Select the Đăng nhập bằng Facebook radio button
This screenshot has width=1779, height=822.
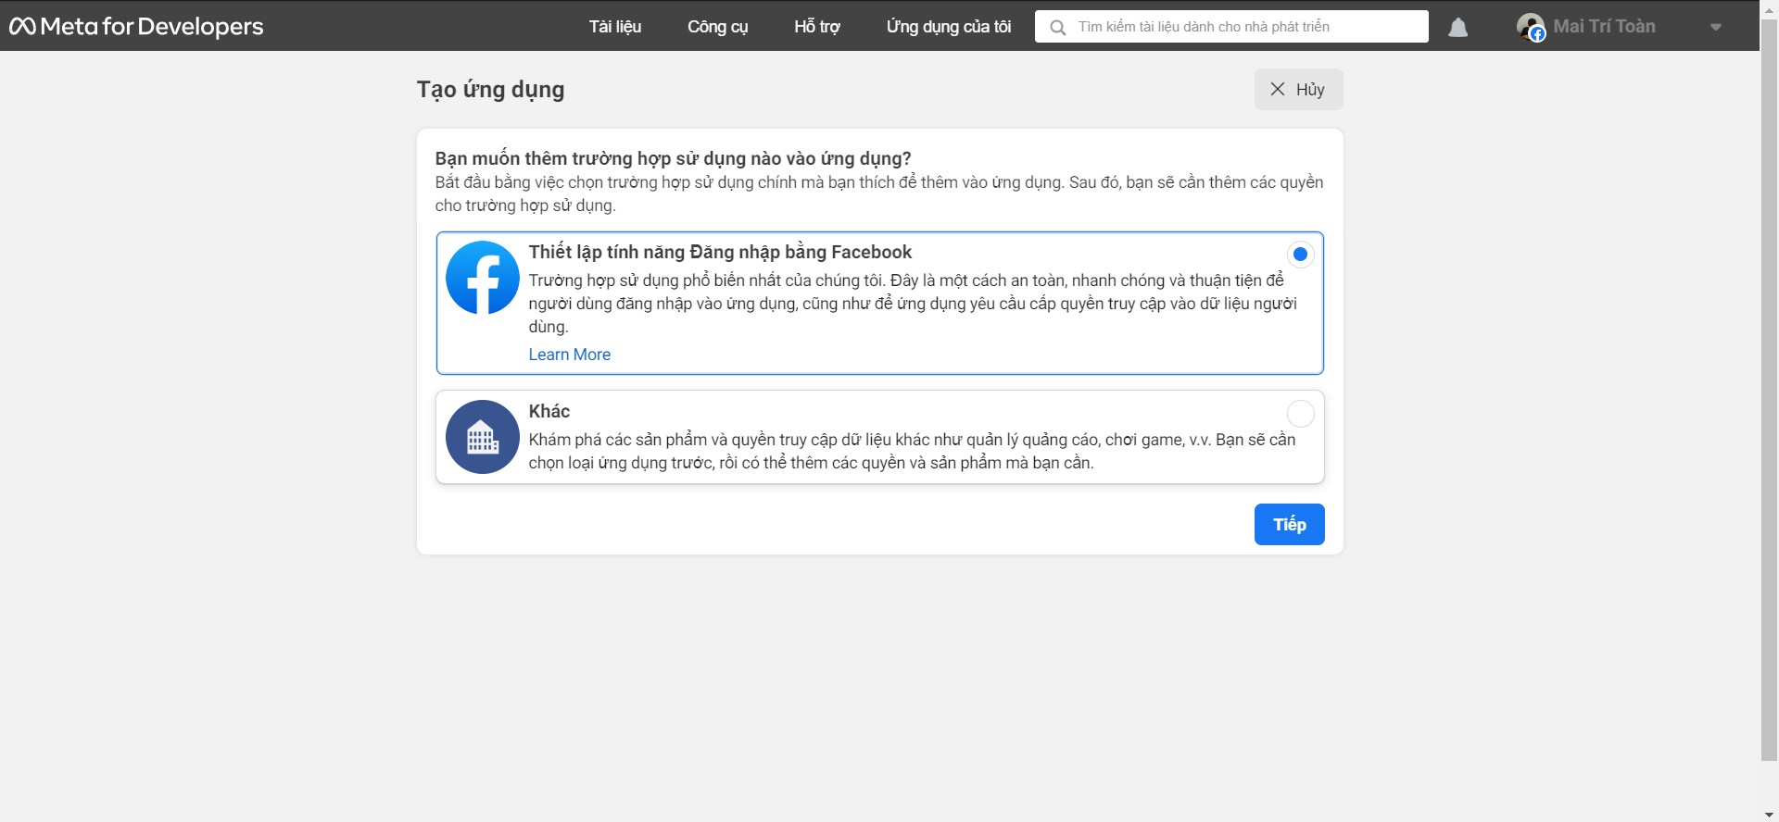(x=1300, y=255)
